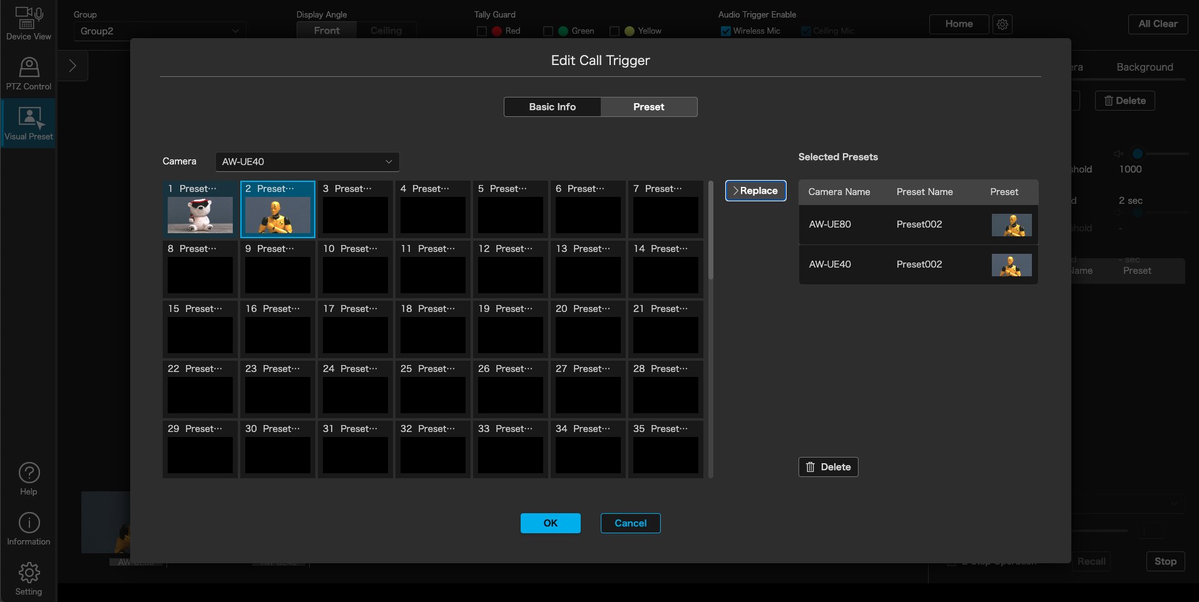Viewport: 1199px width, 602px height.
Task: Open the Background tab behind dialog
Action: coord(1145,68)
